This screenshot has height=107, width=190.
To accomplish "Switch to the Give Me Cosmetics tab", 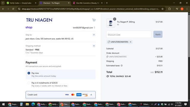I will [88, 3].
